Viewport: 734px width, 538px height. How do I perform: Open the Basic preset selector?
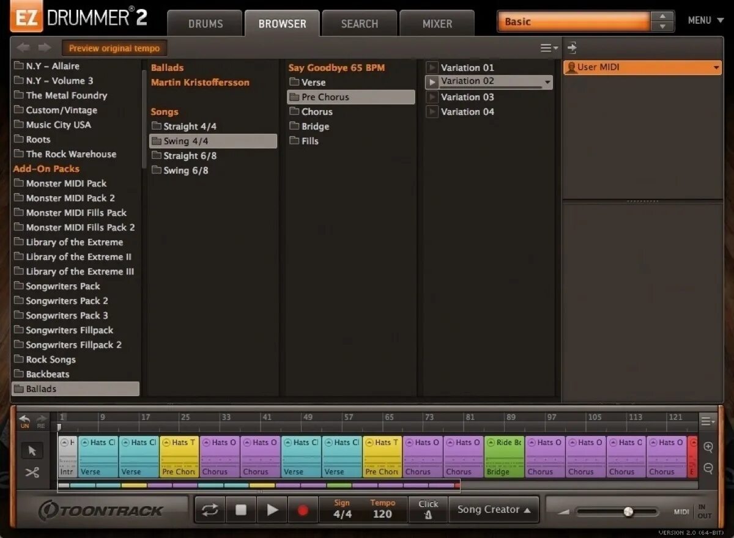click(574, 21)
